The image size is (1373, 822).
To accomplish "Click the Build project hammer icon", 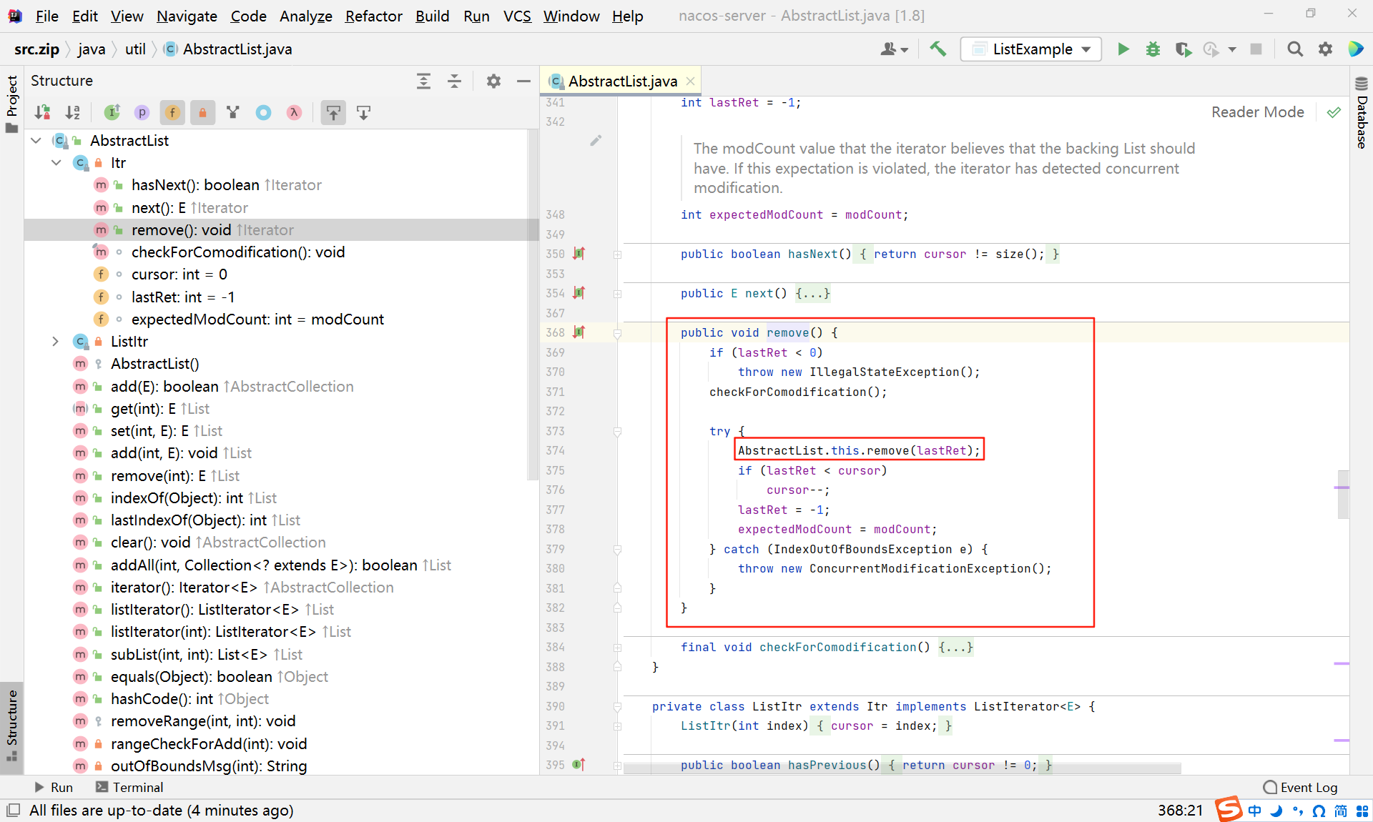I will pos(938,49).
